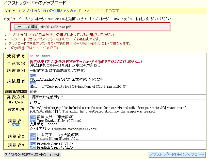The height and width of the screenshot is (159, 208).
Task: Click the 英文サマリ summary text
Action: (107, 109)
